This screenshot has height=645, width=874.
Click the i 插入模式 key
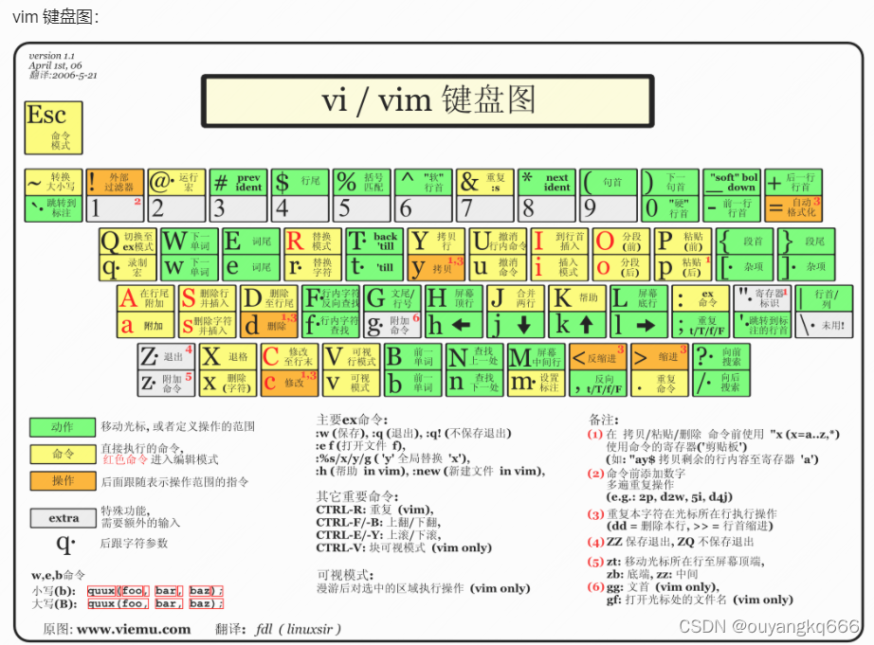click(x=559, y=267)
